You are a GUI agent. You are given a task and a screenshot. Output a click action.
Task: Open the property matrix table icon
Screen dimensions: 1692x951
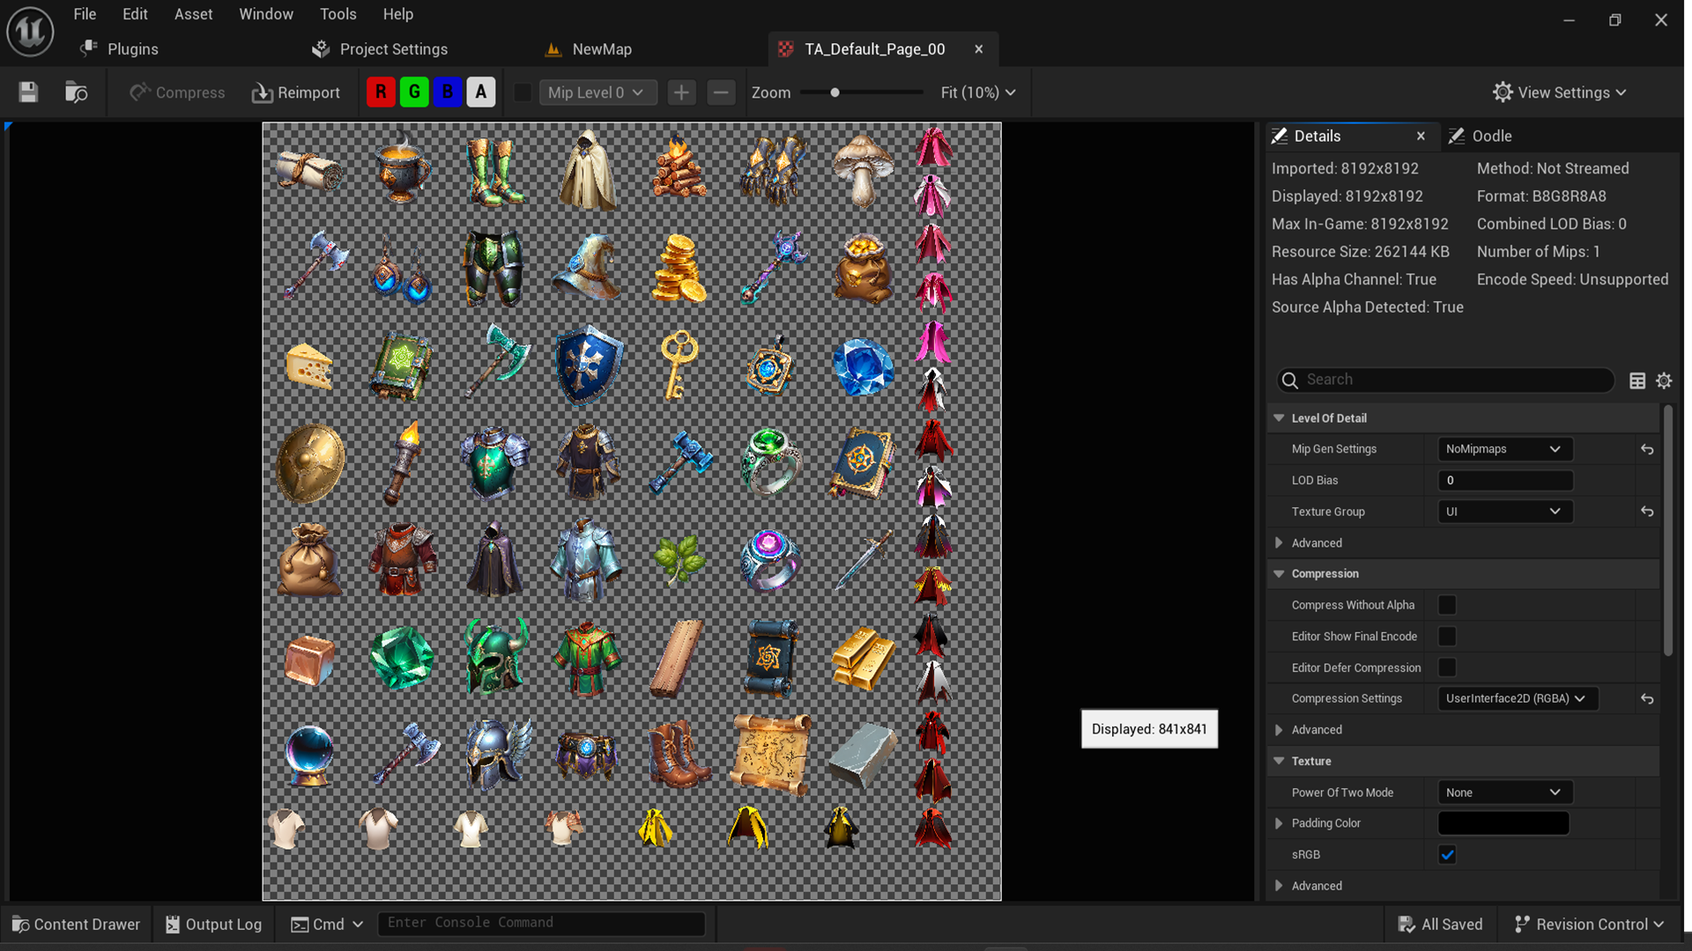[1637, 380]
